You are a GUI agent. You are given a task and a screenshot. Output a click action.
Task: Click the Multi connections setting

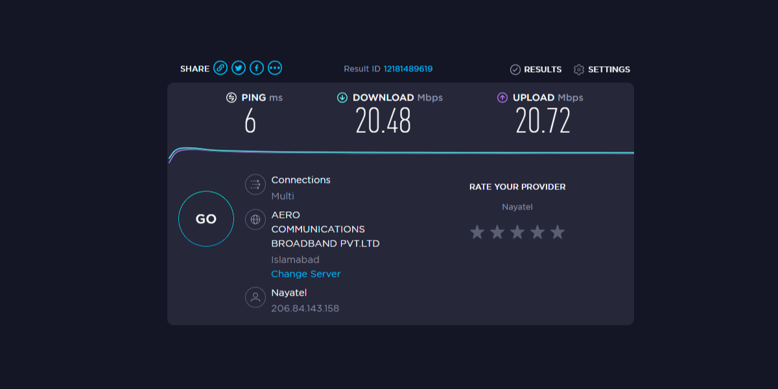[283, 196]
